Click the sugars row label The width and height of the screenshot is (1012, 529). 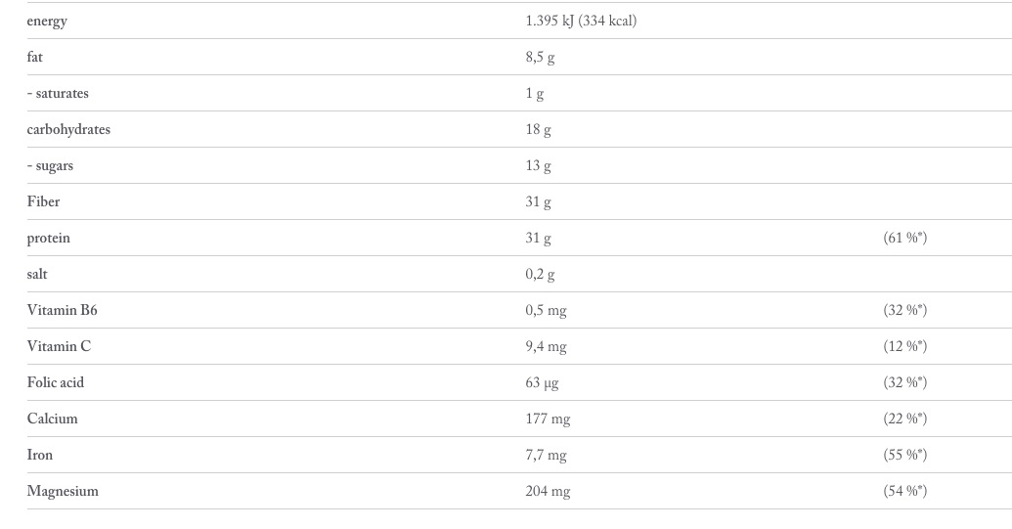tap(50, 166)
